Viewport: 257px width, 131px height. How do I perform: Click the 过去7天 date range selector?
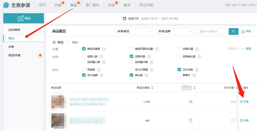(x=150, y=18)
